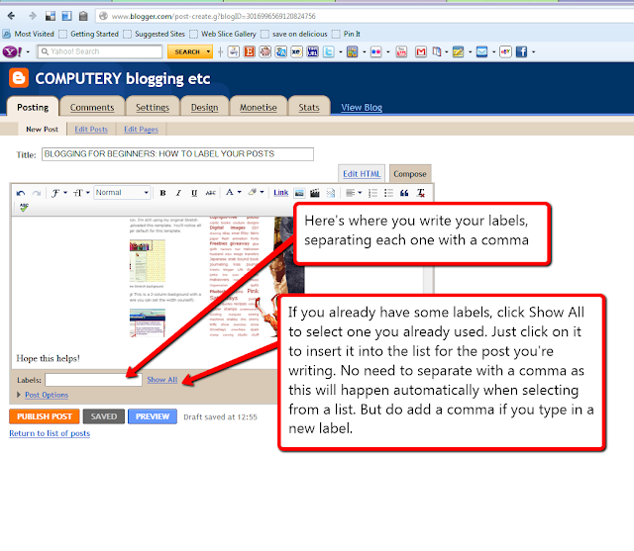Switch to the Edit HTML tab
This screenshot has height=551, width=634.
[362, 174]
